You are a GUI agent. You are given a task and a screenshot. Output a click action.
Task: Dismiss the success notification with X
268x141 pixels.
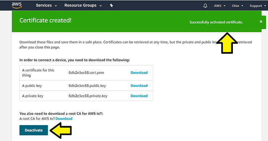coord(261,21)
